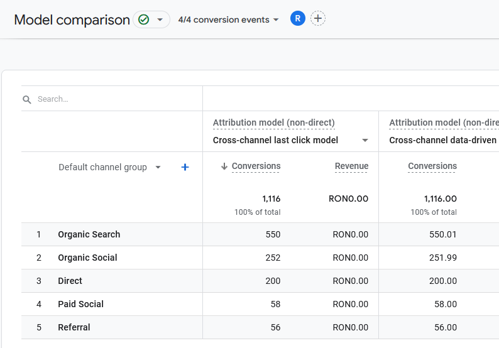Click the bold RON0.00 total revenue
Viewport: 499px width, 348px height.
348,198
